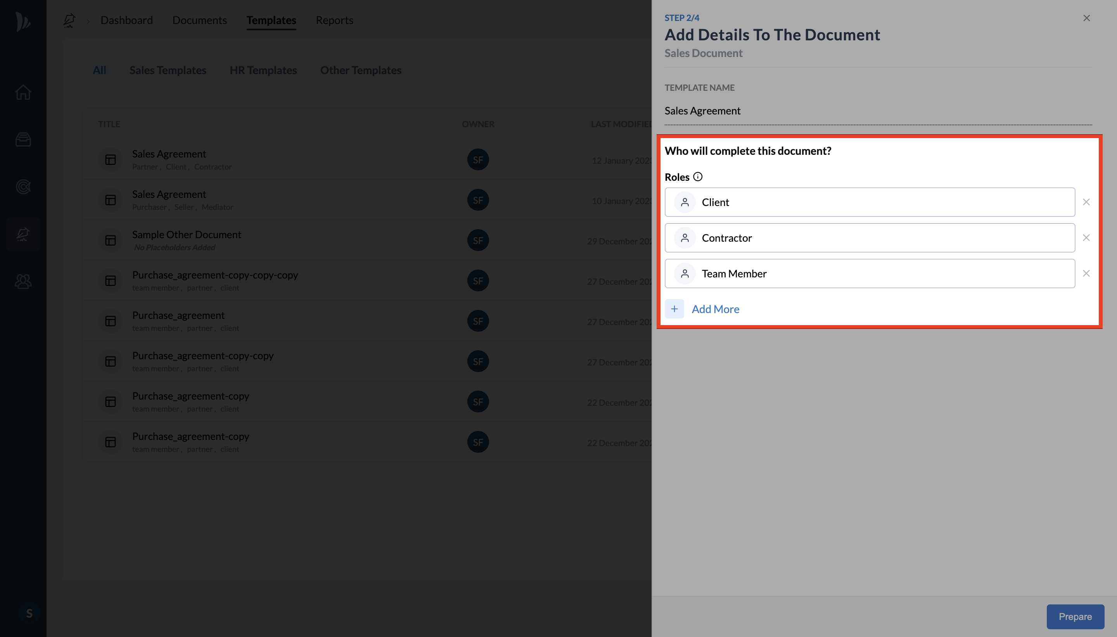Select the Sales Templates tab
This screenshot has width=1117, height=637.
click(168, 70)
